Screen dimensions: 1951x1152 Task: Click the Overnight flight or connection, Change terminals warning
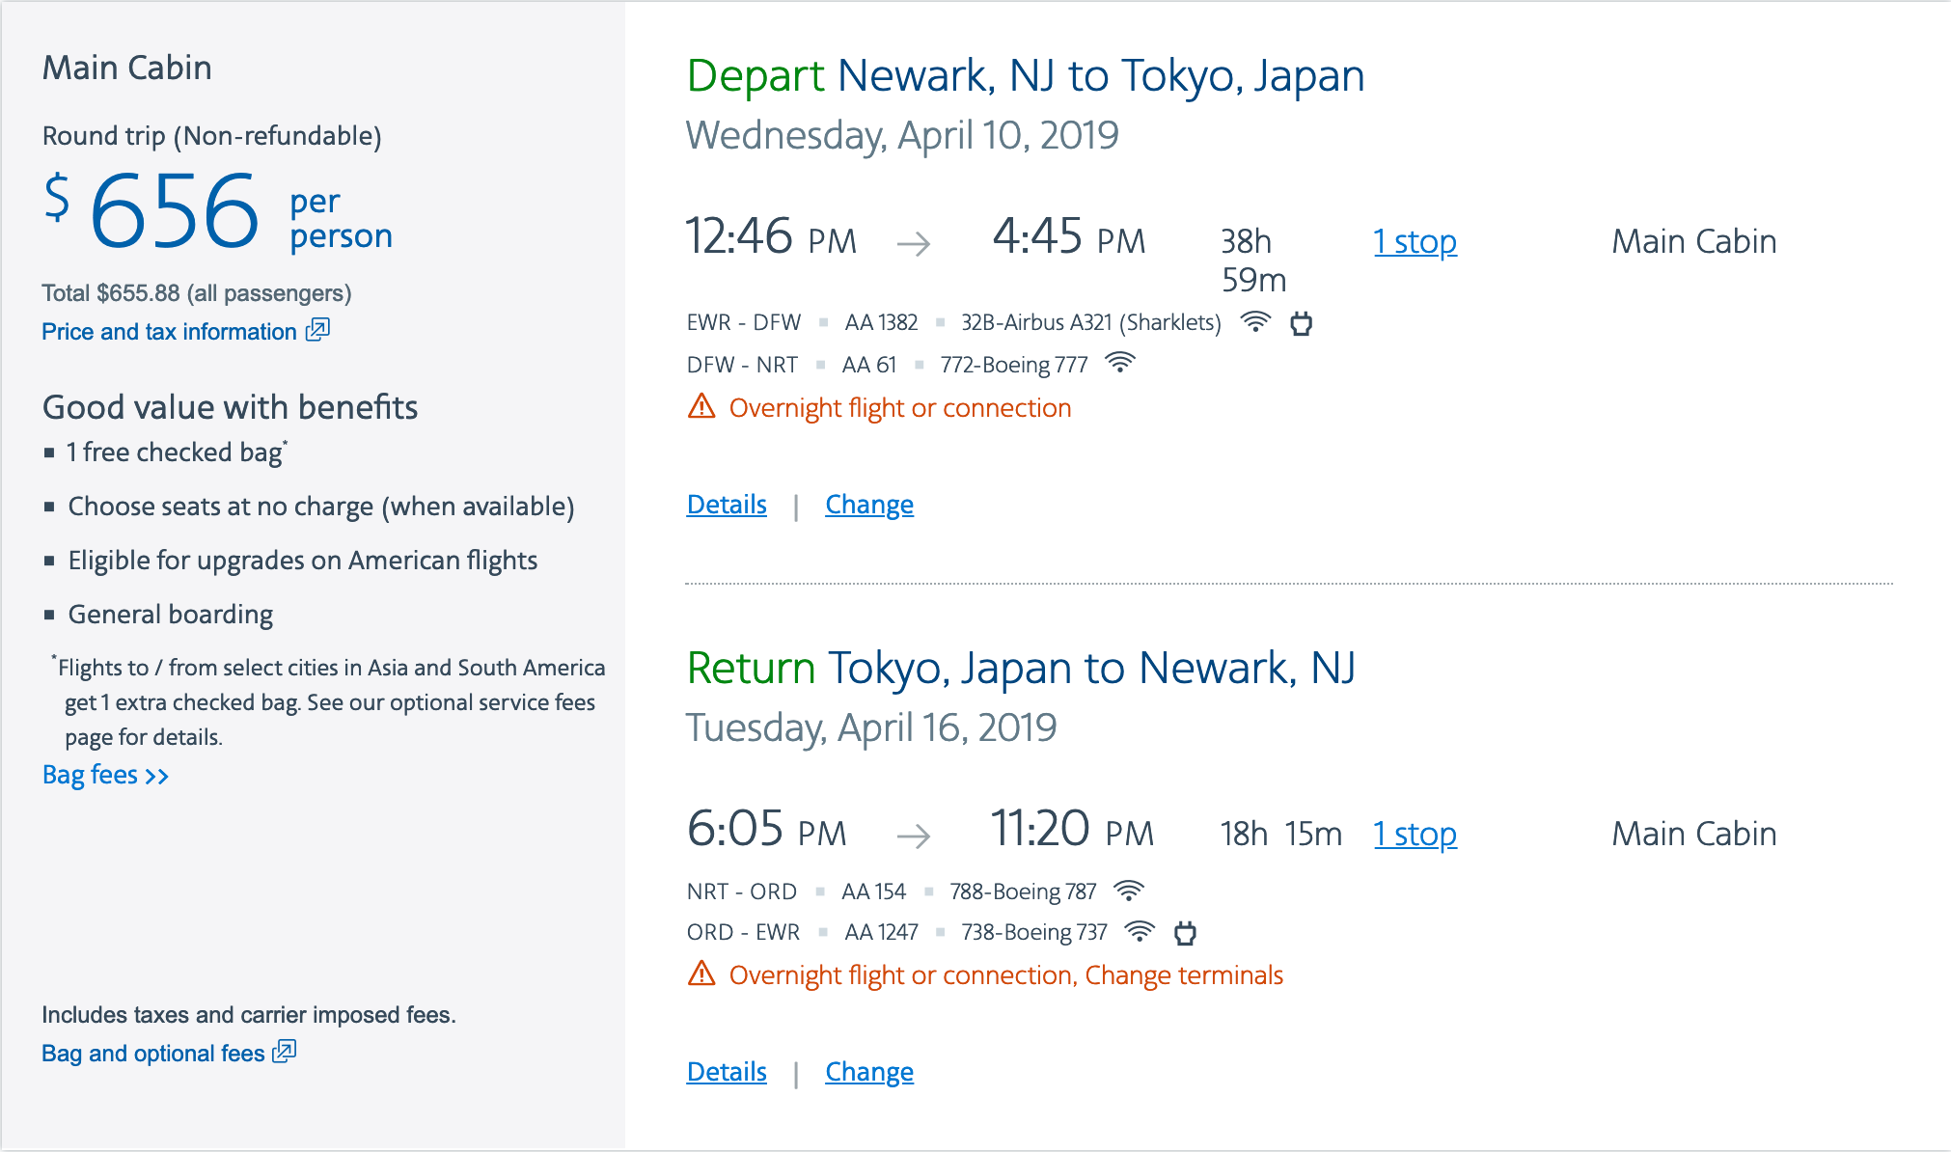(1005, 975)
